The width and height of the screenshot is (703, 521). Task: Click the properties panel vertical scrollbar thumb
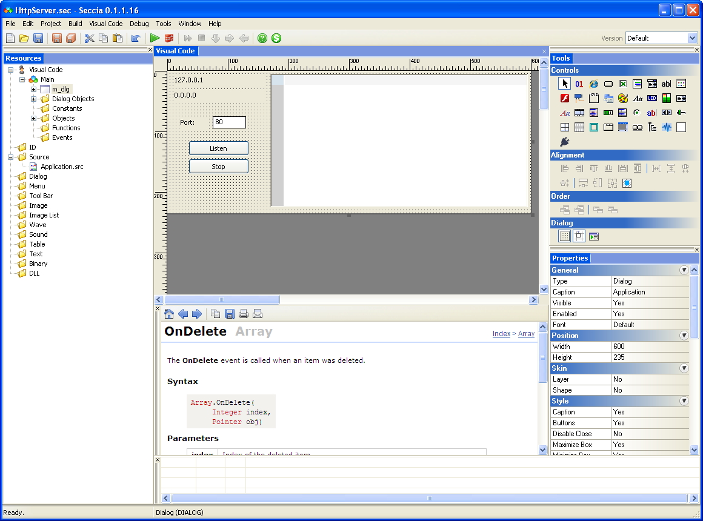point(694,307)
